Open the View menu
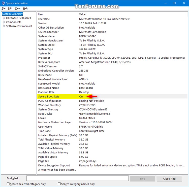 point(18,8)
